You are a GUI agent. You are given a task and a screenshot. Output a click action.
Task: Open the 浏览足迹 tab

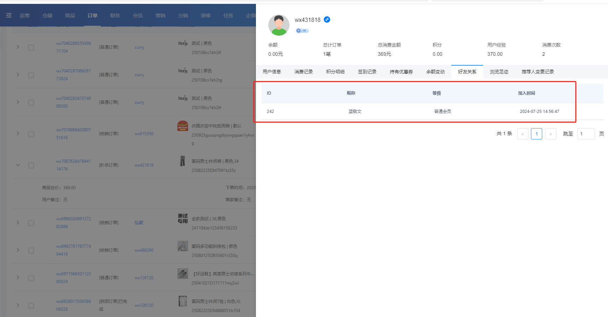pos(499,72)
